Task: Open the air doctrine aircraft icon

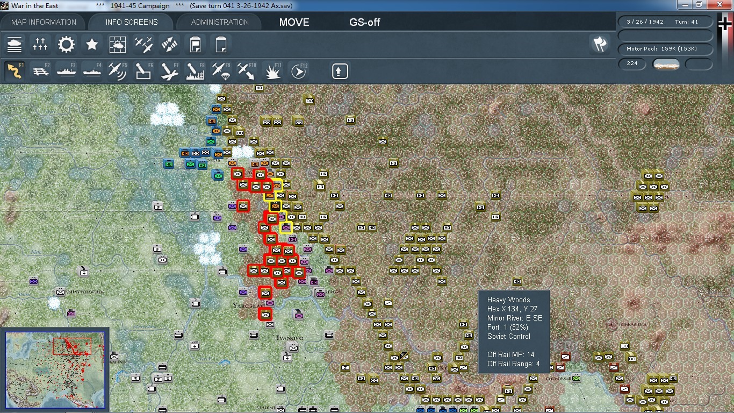Action: (143, 44)
